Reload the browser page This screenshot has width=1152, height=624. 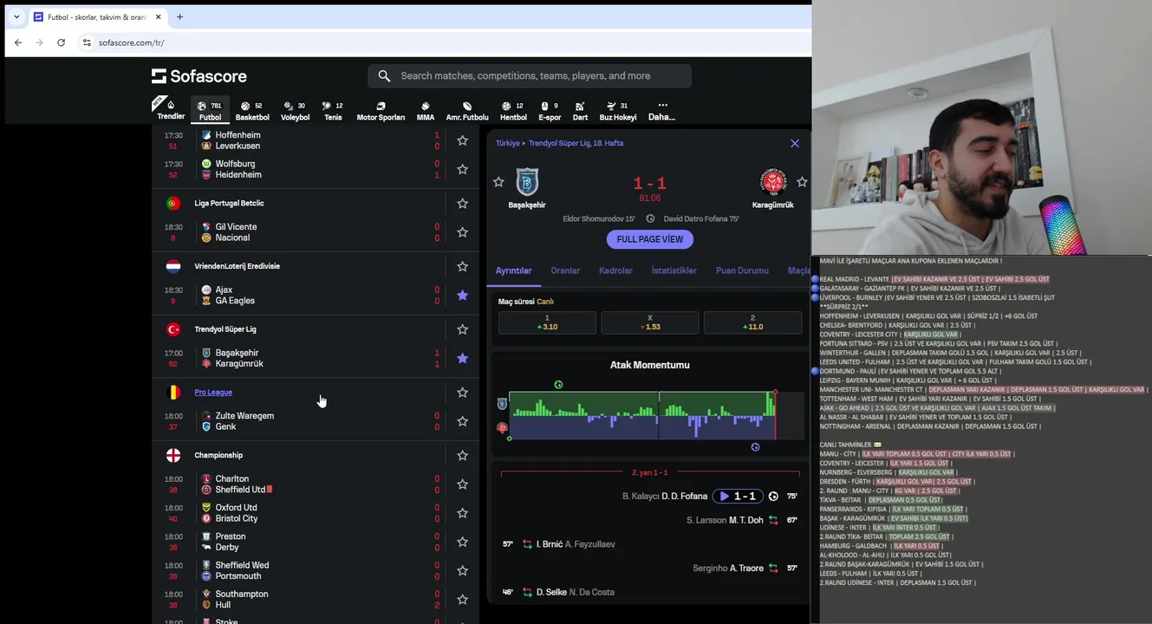click(61, 42)
